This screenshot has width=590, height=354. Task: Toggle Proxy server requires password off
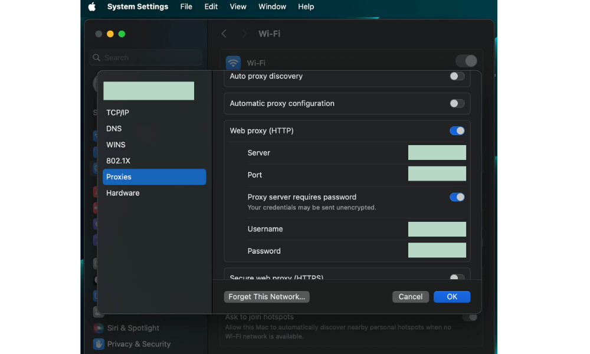point(457,197)
